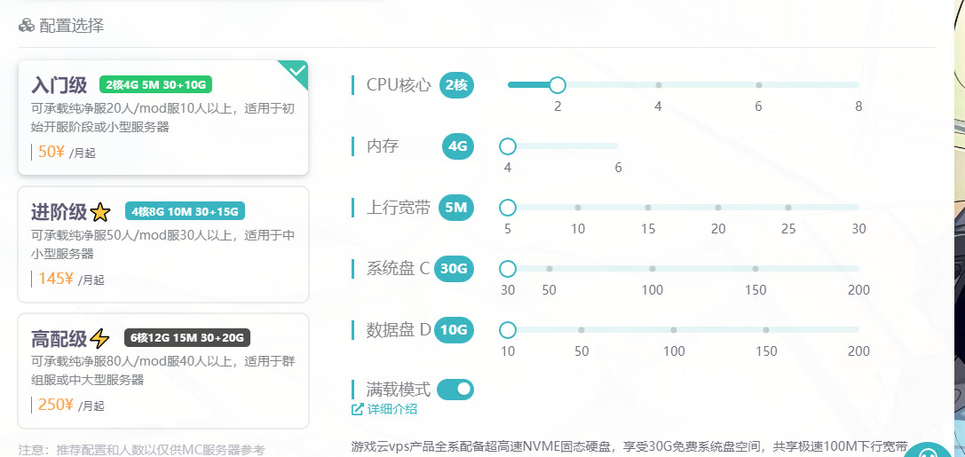Click the checkmark corner on 入门级 card
The height and width of the screenshot is (457, 965).
coord(297,71)
